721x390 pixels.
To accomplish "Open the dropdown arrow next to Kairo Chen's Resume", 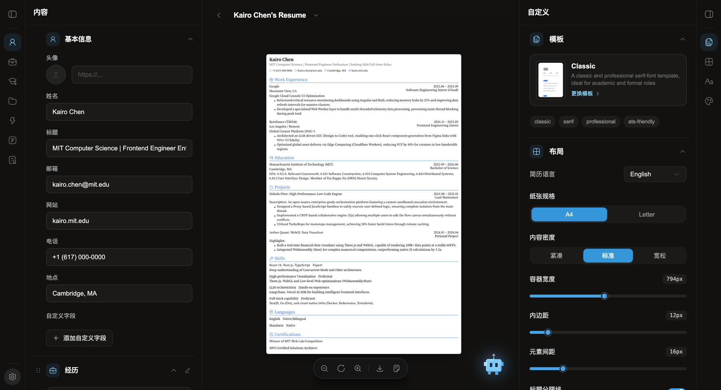I will tap(316, 15).
